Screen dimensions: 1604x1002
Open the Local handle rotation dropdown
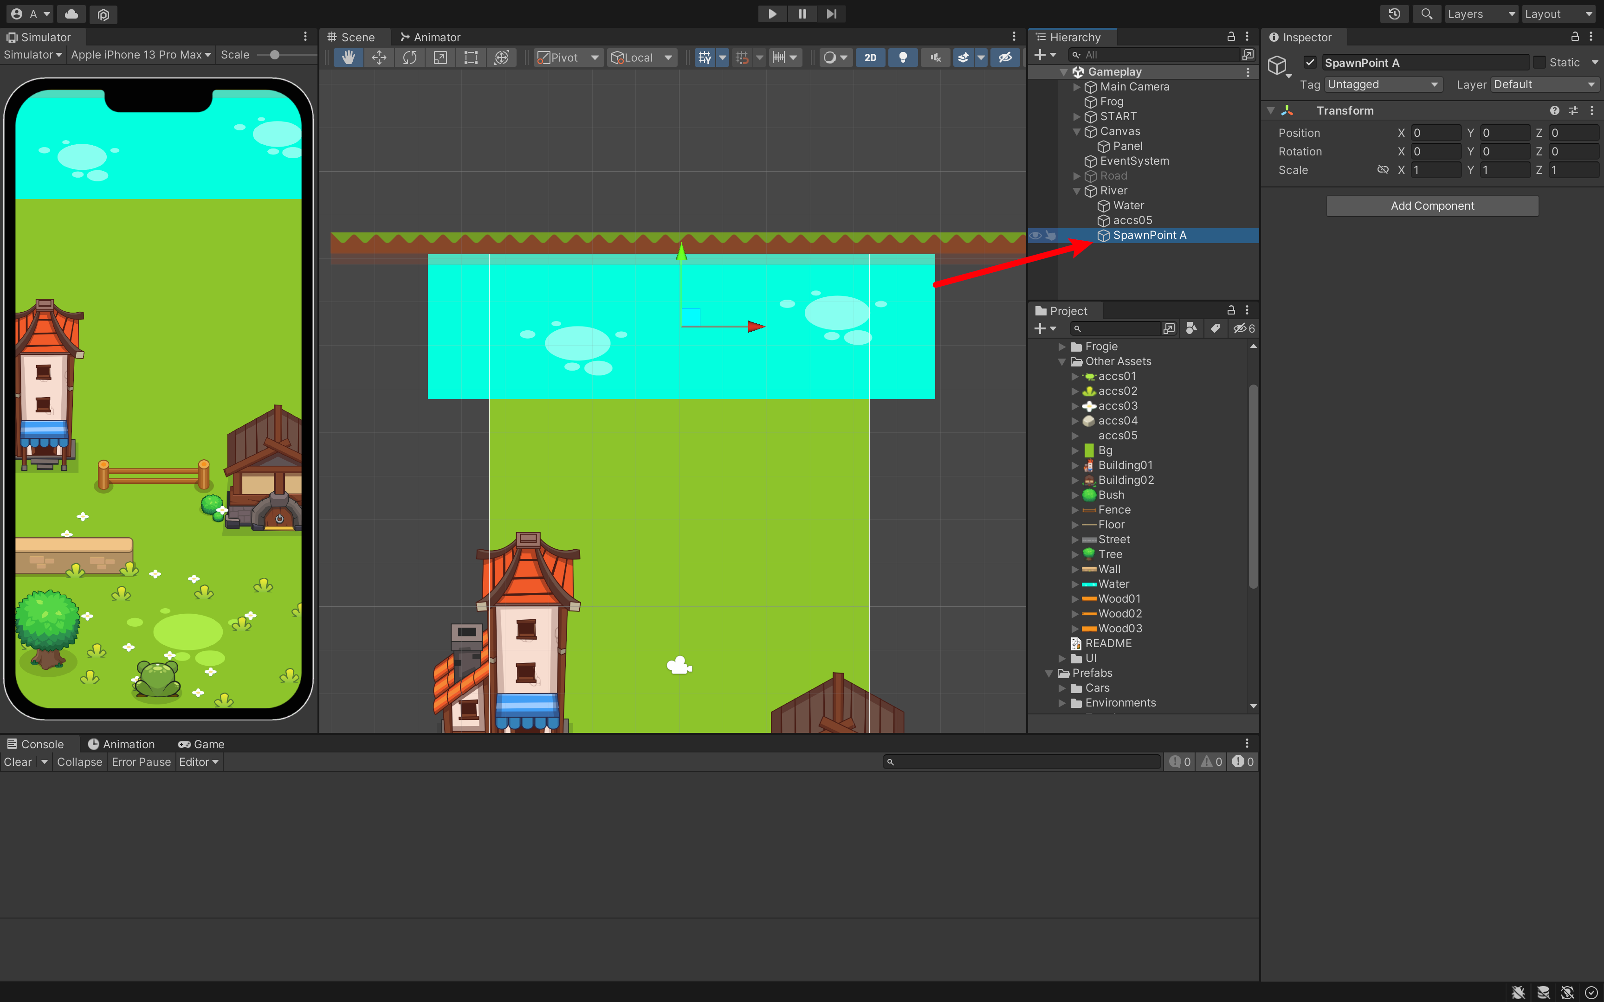(642, 58)
